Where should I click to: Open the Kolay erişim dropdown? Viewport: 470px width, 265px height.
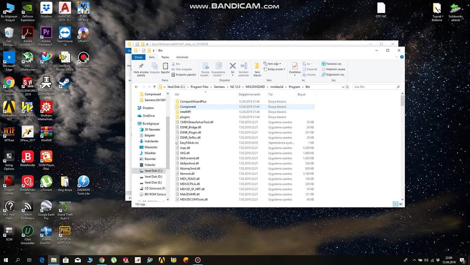(274, 69)
